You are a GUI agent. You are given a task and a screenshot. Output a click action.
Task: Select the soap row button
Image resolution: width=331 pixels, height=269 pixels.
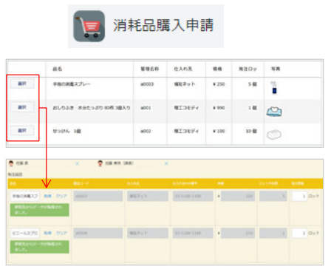pos(22,131)
